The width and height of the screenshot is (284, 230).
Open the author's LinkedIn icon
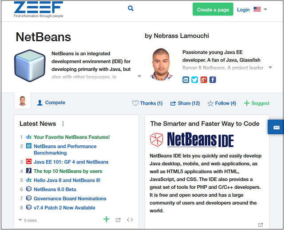click(185, 80)
